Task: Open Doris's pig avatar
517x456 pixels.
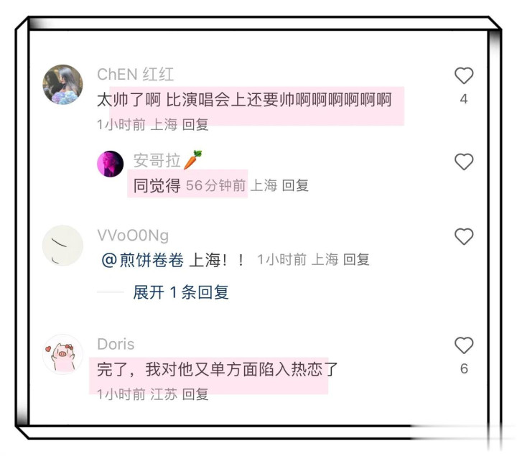Action: (x=62, y=354)
